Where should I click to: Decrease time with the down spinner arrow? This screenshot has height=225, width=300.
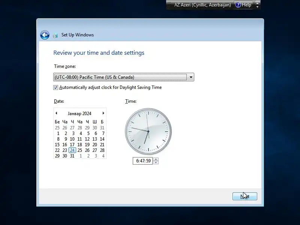(156, 162)
